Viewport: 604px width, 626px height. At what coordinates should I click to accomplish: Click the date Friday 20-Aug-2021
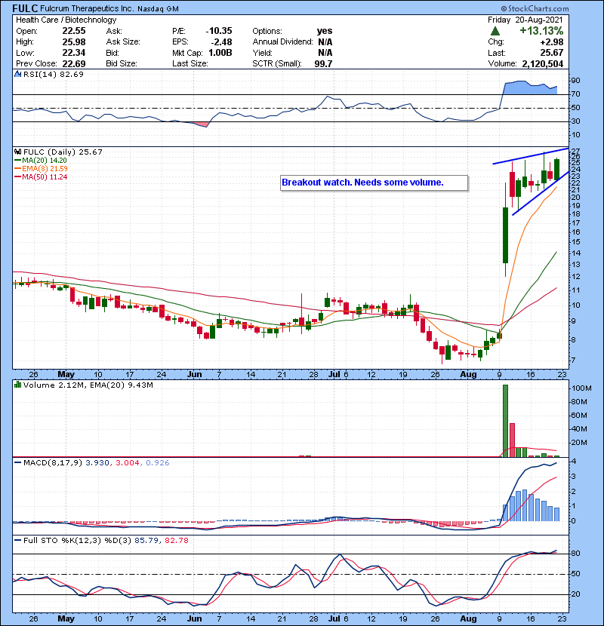pos(525,20)
